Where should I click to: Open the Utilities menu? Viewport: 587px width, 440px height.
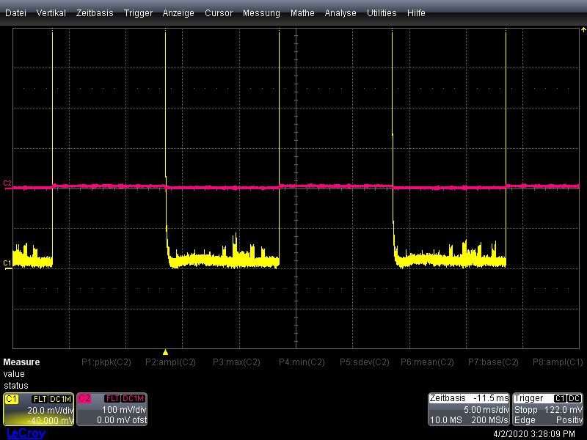click(x=382, y=13)
